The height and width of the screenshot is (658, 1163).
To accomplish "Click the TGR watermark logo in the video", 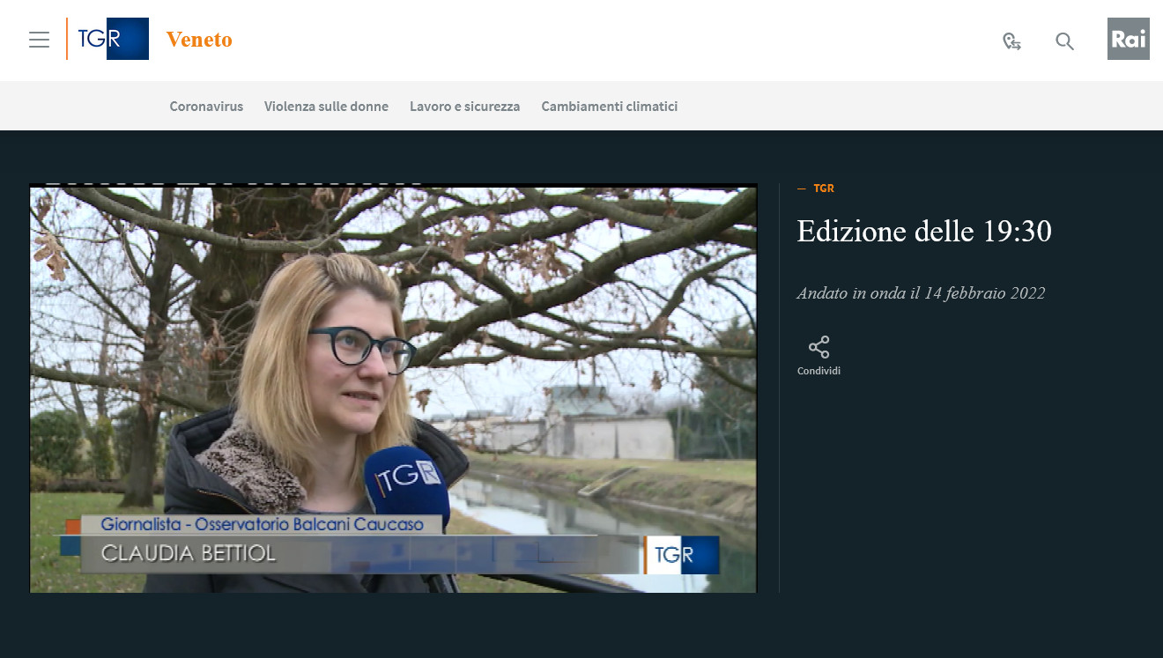I will tap(680, 555).
